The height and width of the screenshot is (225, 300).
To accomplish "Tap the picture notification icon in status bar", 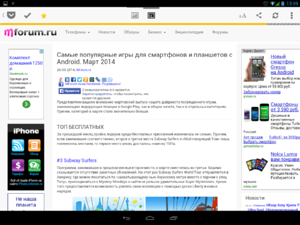I will click(5, 4).
